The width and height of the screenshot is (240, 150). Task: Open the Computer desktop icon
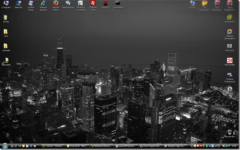(x=6, y=4)
